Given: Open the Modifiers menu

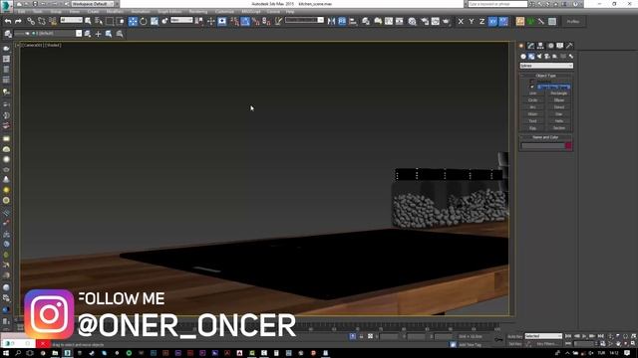Looking at the screenshot, I should pos(115,12).
